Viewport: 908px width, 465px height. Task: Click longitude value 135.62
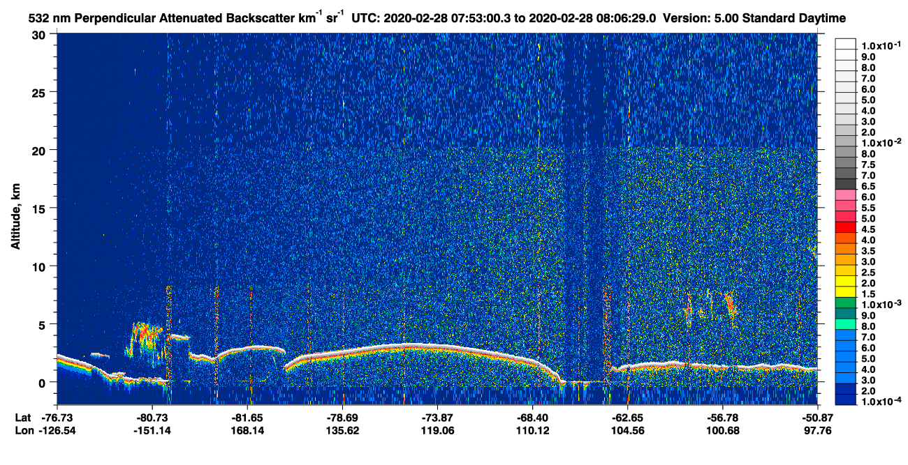[342, 430]
